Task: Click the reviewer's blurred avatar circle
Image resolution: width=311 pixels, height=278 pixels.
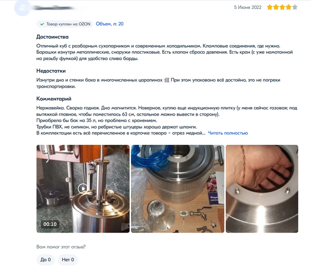Action: (22, 8)
